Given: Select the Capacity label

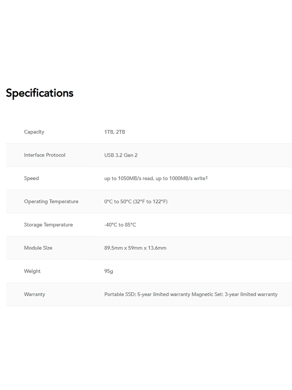Looking at the screenshot, I should pos(34,132).
